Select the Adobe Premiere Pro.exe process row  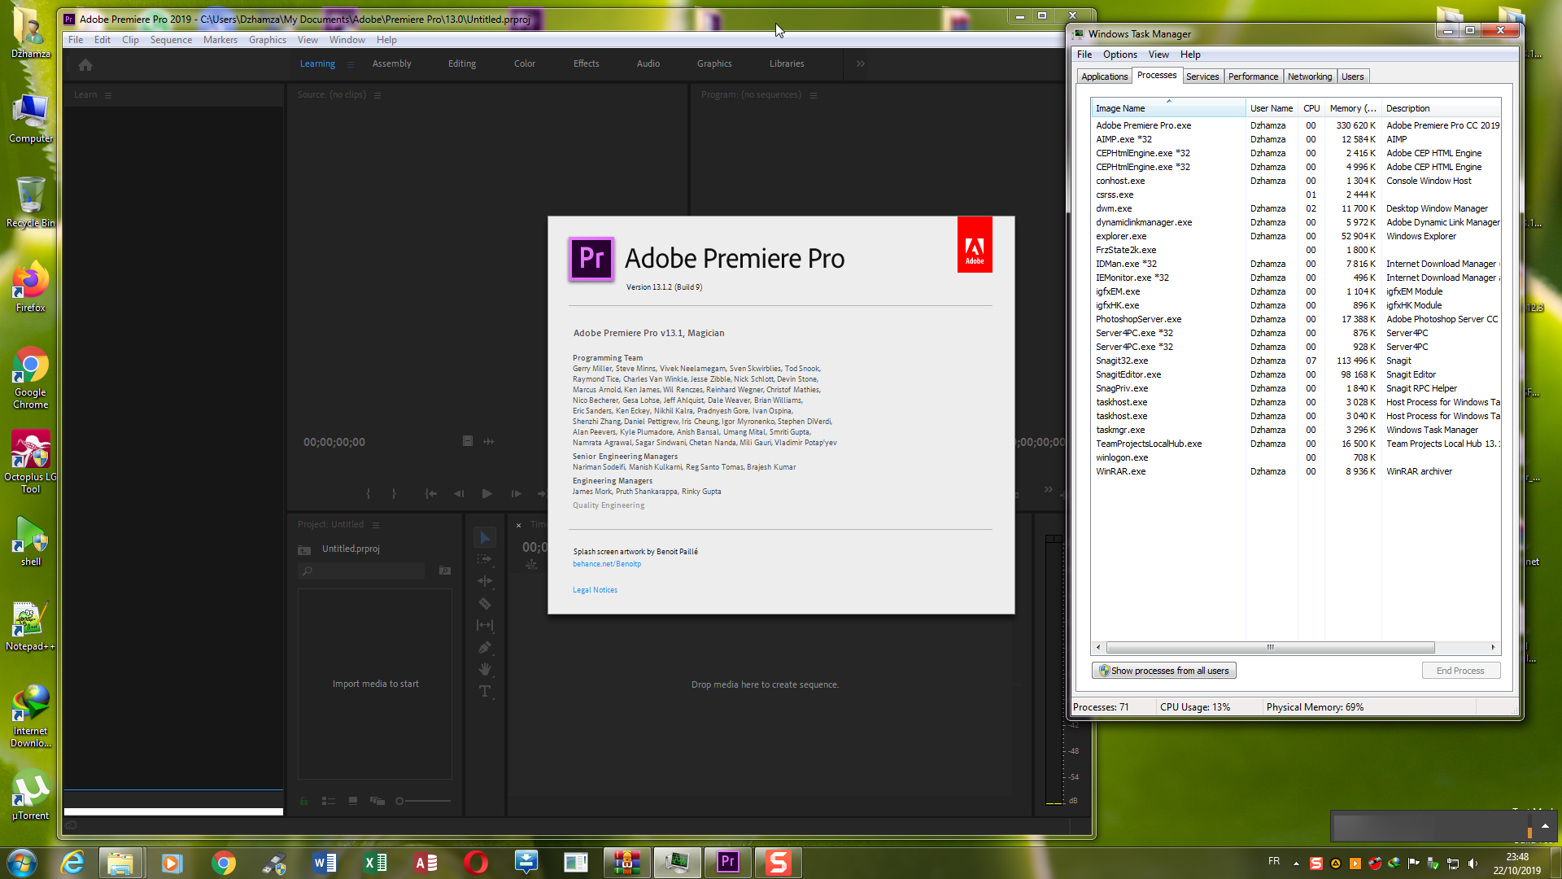(x=1296, y=125)
